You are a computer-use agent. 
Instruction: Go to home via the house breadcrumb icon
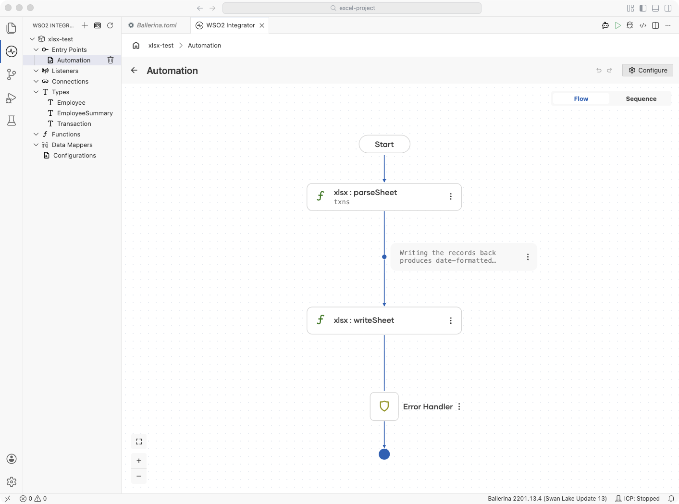[136, 46]
